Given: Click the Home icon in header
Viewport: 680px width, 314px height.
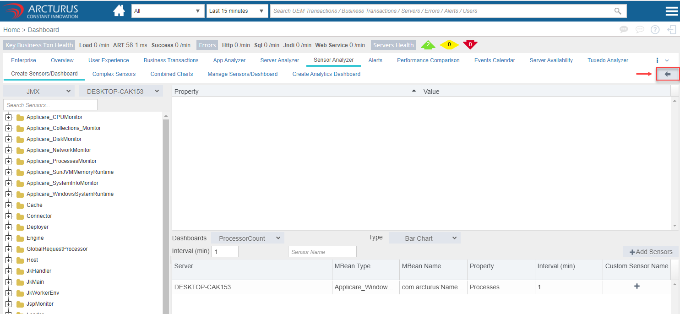Looking at the screenshot, I should [119, 11].
